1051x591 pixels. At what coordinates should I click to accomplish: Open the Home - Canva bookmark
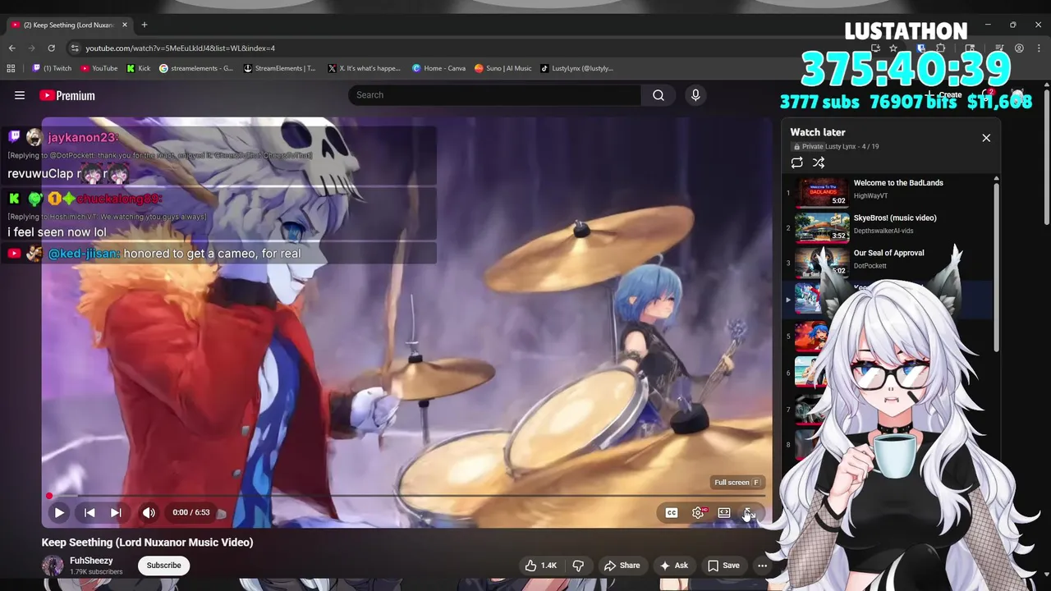click(439, 68)
